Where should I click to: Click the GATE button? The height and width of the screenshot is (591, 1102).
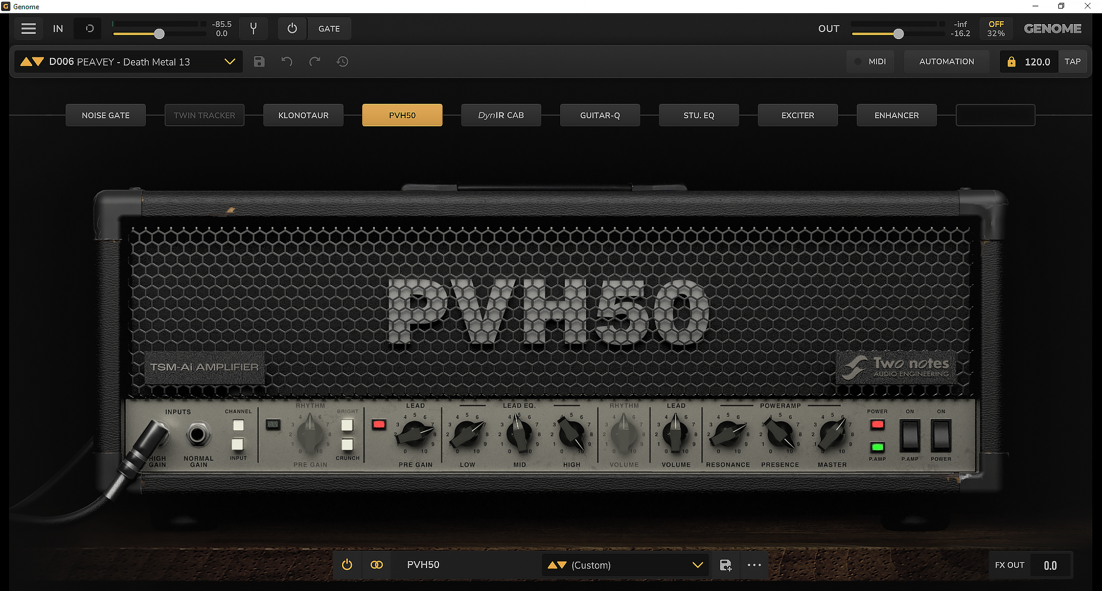pyautogui.click(x=329, y=29)
